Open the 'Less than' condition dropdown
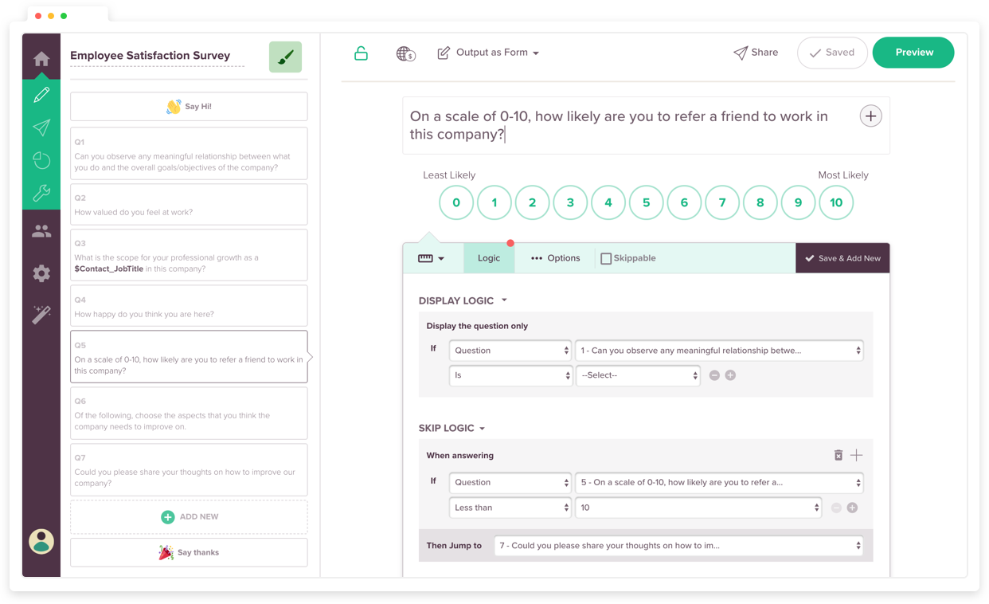Image resolution: width=989 pixels, height=604 pixels. click(x=510, y=507)
